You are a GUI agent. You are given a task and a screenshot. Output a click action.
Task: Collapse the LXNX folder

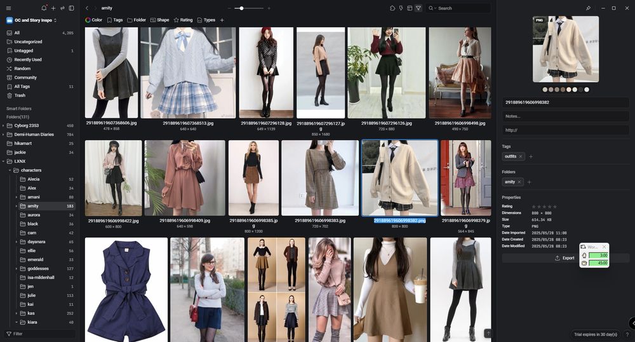(x=3, y=161)
